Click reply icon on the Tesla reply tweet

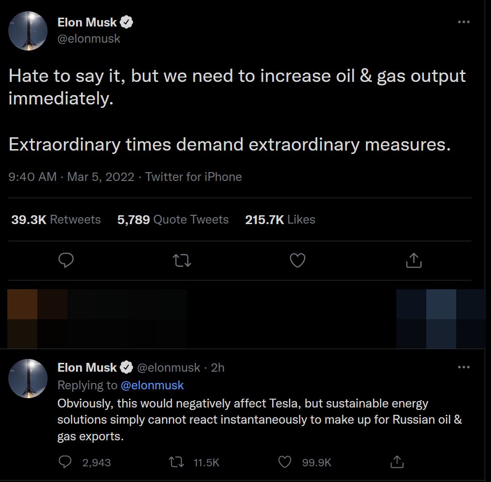pyautogui.click(x=65, y=462)
